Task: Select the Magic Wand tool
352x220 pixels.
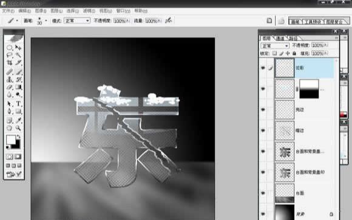Action: (18, 55)
